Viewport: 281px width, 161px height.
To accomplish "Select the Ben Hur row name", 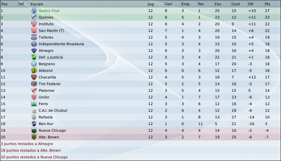I will click(46, 124).
